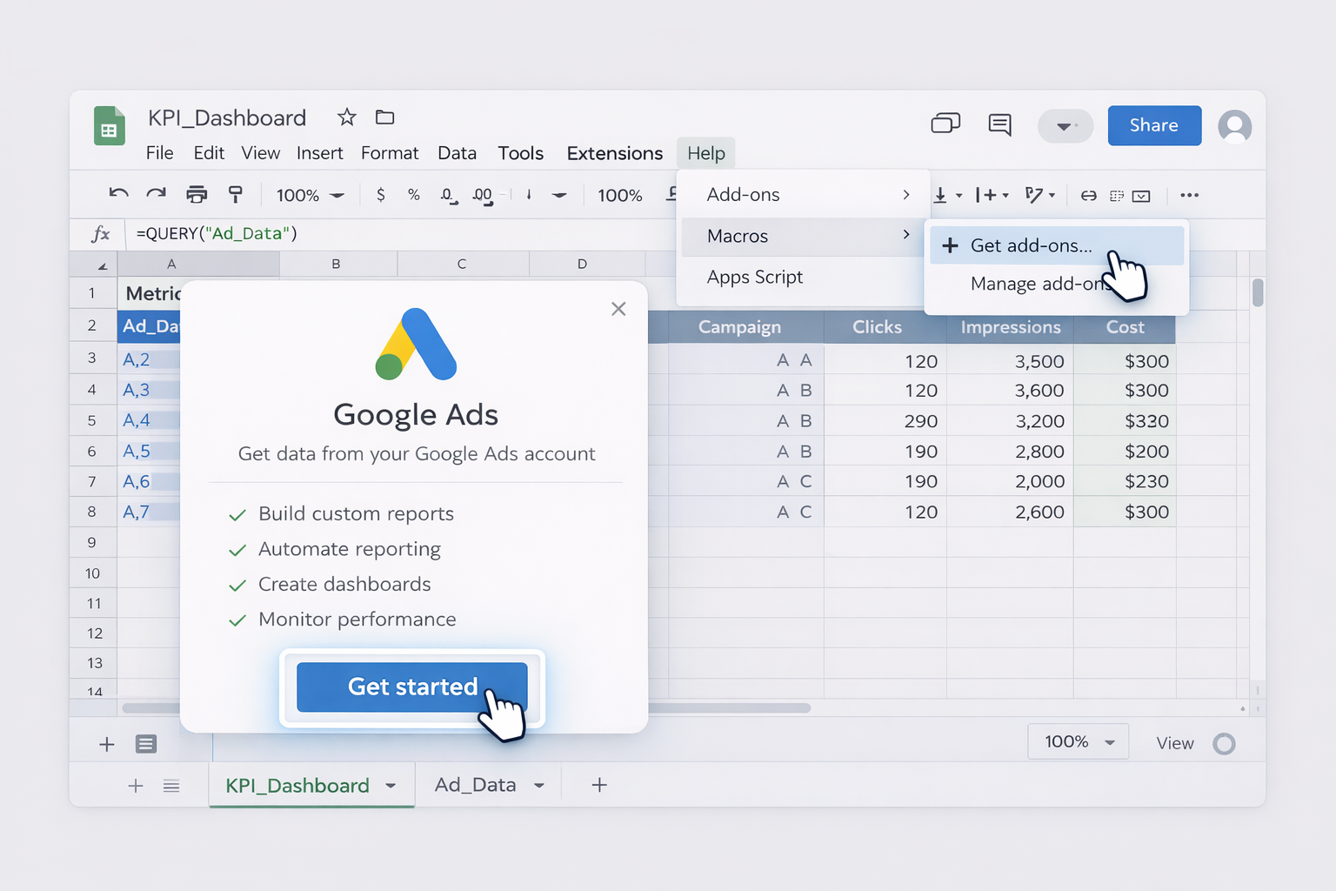Open all-sheets list icon left of KPI_Dashboard tab
1336x891 pixels.
pos(171,786)
